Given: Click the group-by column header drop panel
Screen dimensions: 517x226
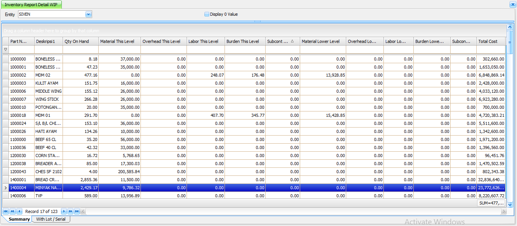Looking at the screenshot, I should (x=254, y=30).
